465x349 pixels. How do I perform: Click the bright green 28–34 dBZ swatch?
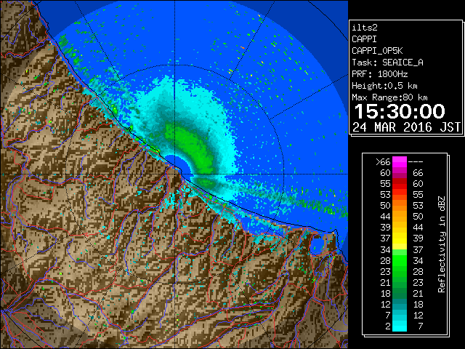point(400,260)
